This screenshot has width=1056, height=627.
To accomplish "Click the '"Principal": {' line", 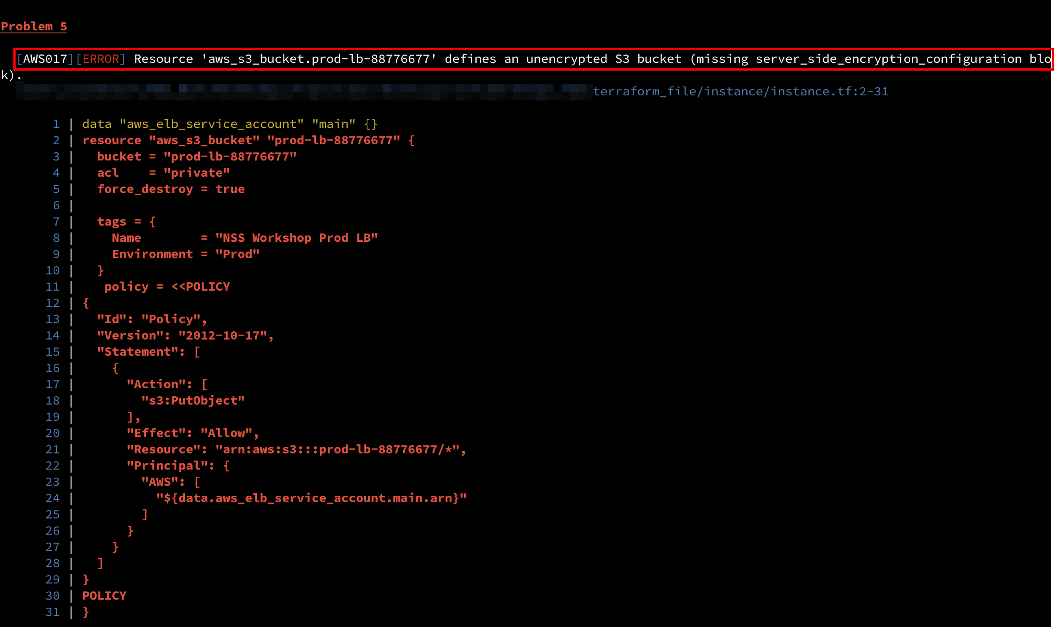I will pyautogui.click(x=178, y=465).
